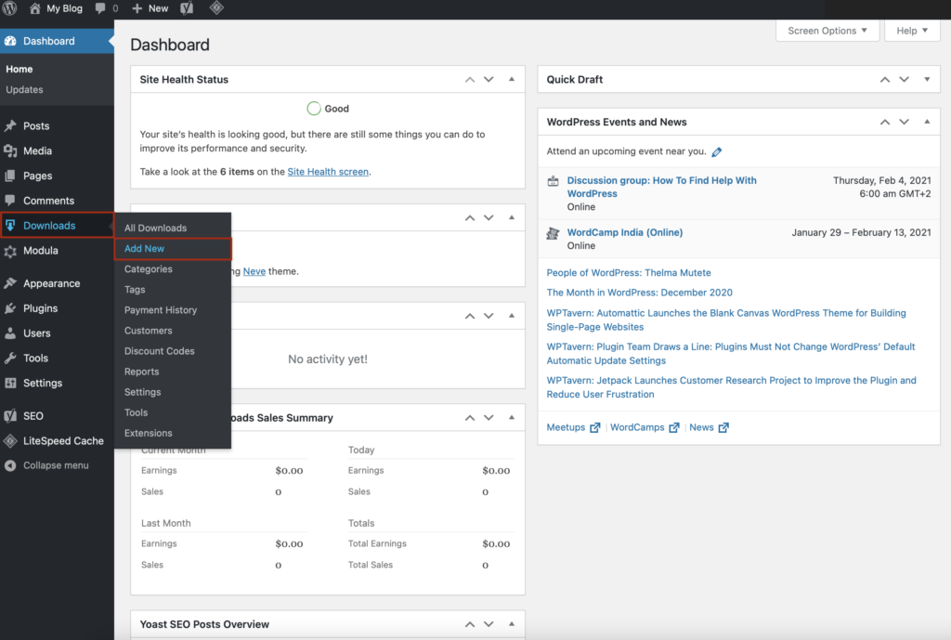
Task: Click the Total Sales label in Totals
Action: [371, 565]
